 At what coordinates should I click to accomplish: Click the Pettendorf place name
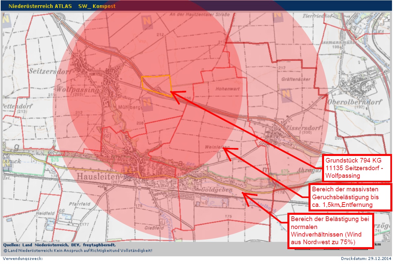pos(17,106)
